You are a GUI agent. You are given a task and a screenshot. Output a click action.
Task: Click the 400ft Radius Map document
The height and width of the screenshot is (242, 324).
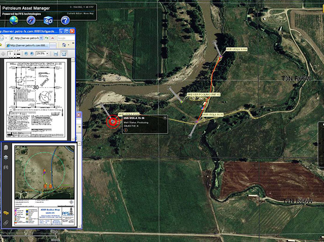point(44,185)
